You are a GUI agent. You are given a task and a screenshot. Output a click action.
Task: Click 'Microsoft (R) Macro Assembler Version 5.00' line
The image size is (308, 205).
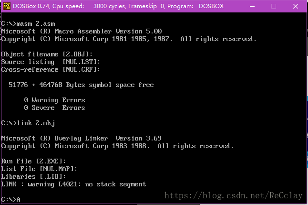click(x=82, y=32)
